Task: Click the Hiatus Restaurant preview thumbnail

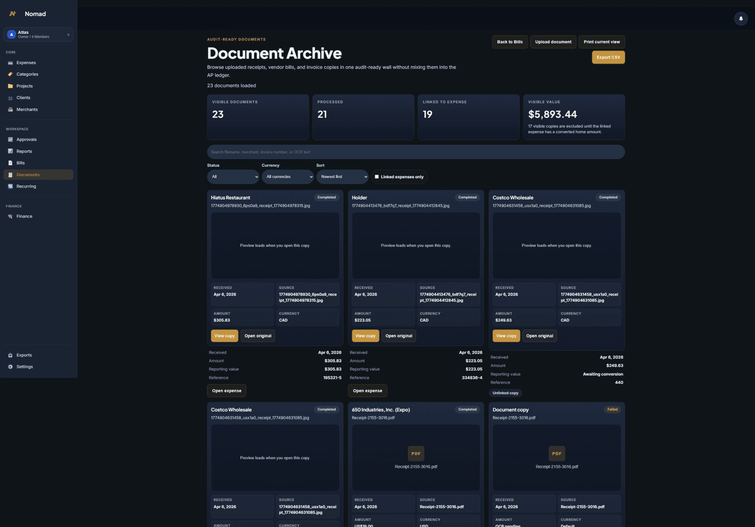Action: [x=275, y=245]
